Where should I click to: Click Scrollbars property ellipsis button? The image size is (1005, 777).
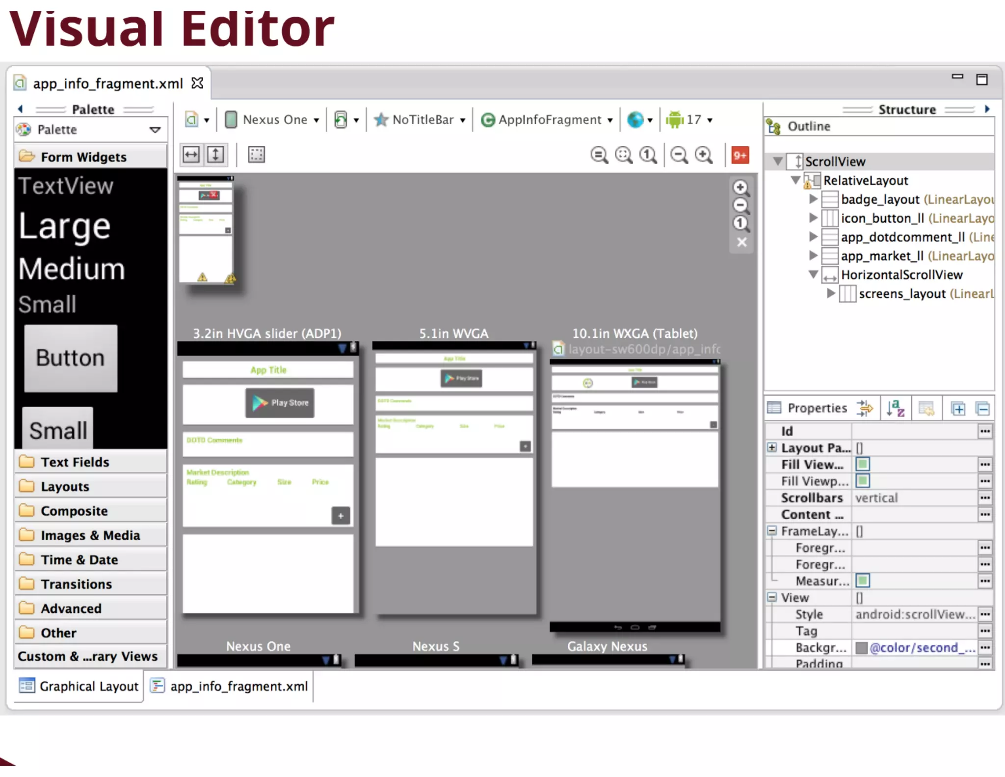point(985,498)
